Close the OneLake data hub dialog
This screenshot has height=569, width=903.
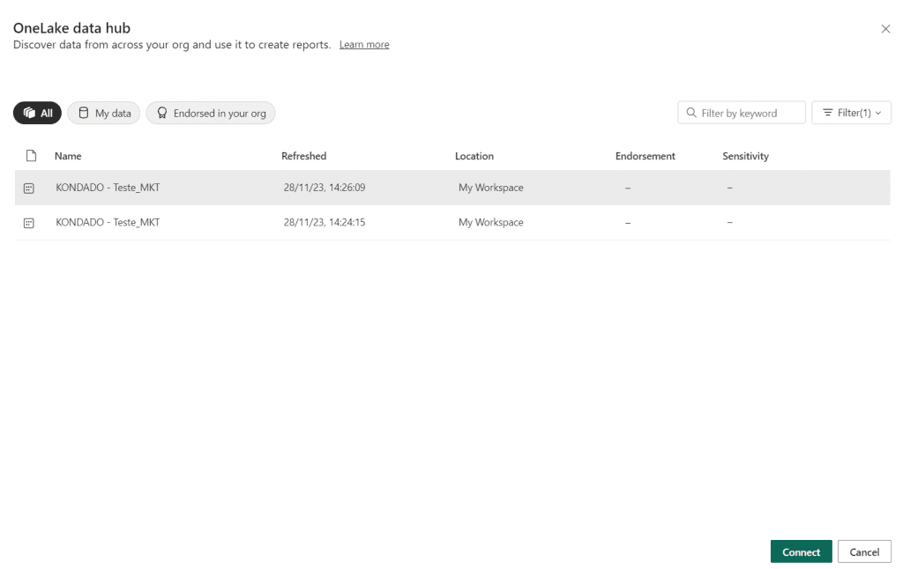[885, 29]
